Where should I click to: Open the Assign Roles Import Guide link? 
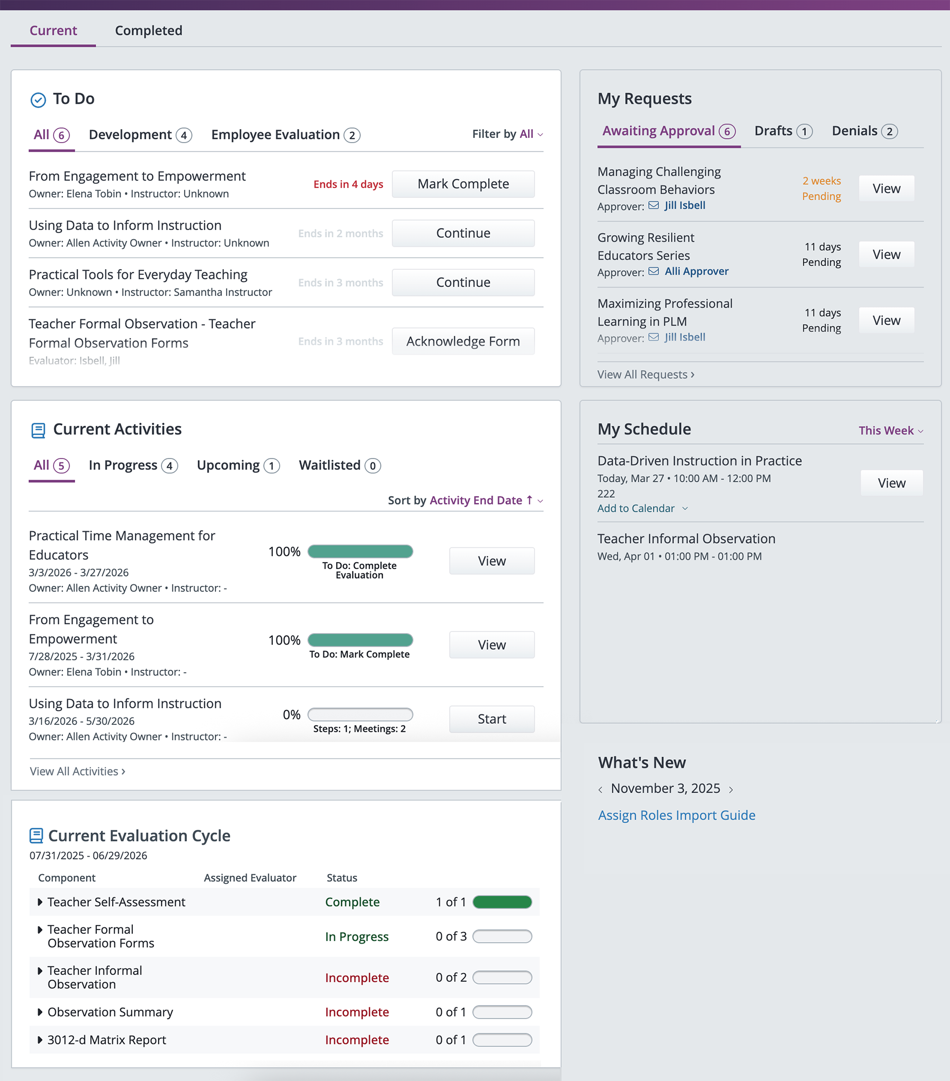click(x=677, y=815)
